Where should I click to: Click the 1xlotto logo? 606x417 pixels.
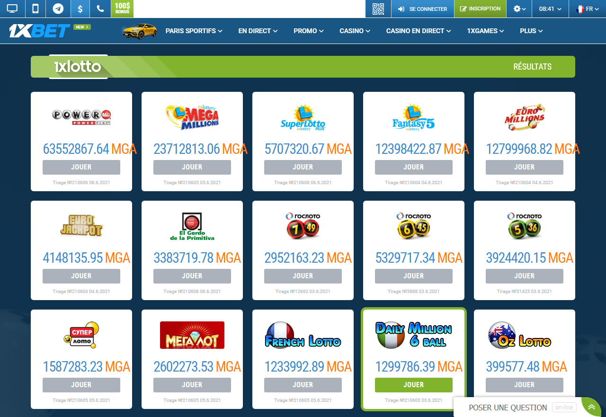[x=78, y=67]
